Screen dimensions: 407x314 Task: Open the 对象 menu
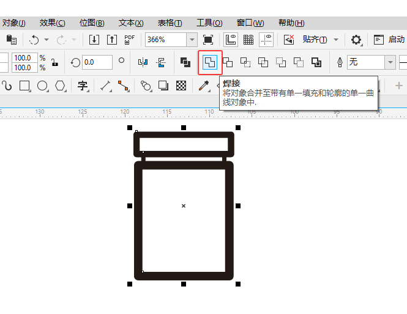tap(13, 23)
